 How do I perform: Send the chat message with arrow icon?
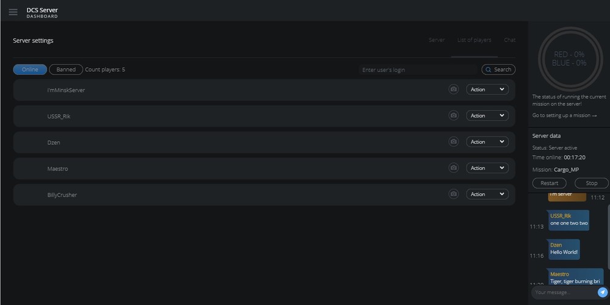[x=602, y=292]
